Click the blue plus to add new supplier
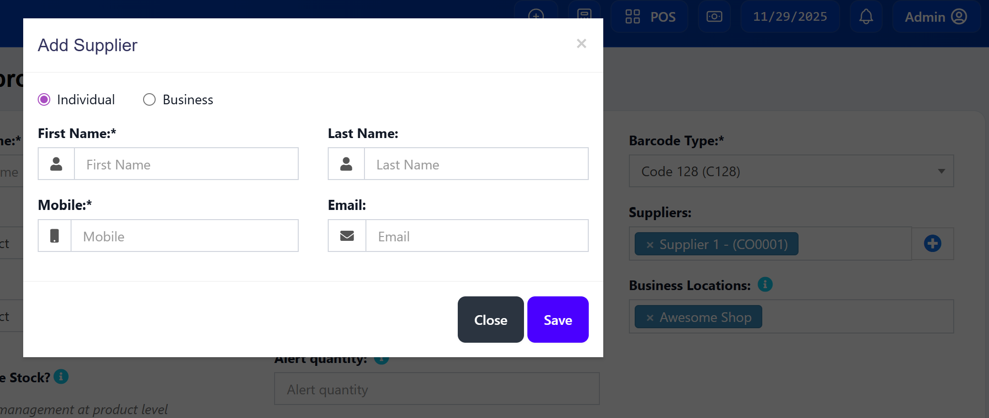 [x=932, y=243]
